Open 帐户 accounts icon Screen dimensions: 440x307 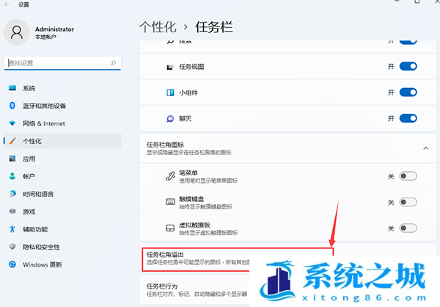pyautogui.click(x=12, y=176)
